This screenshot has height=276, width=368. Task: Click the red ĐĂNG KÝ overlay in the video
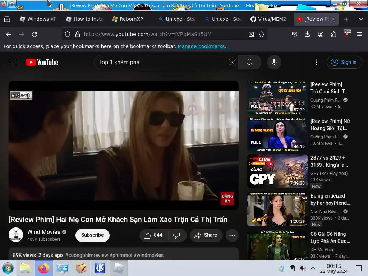pos(227,198)
